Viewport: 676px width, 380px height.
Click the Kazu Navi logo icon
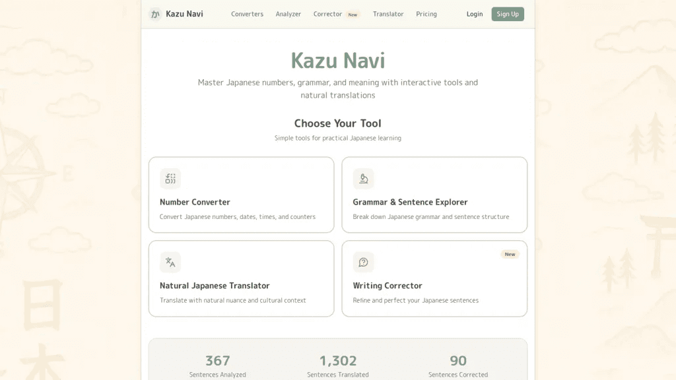coord(155,15)
